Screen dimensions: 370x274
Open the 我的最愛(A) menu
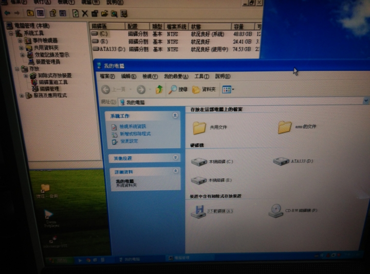pyautogui.click(x=176, y=77)
